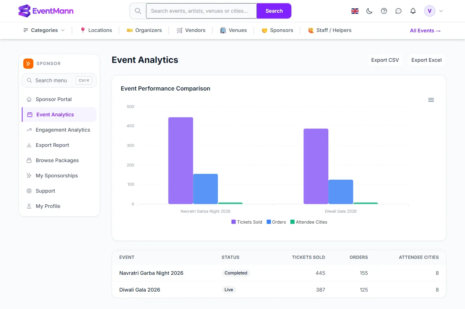Open the chat messages icon

click(x=399, y=11)
